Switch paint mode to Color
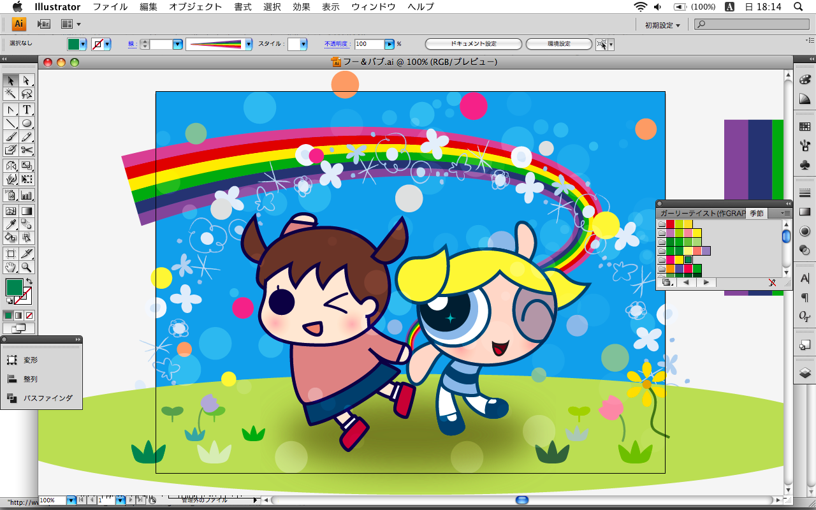The width and height of the screenshot is (816, 510). pyautogui.click(x=8, y=315)
